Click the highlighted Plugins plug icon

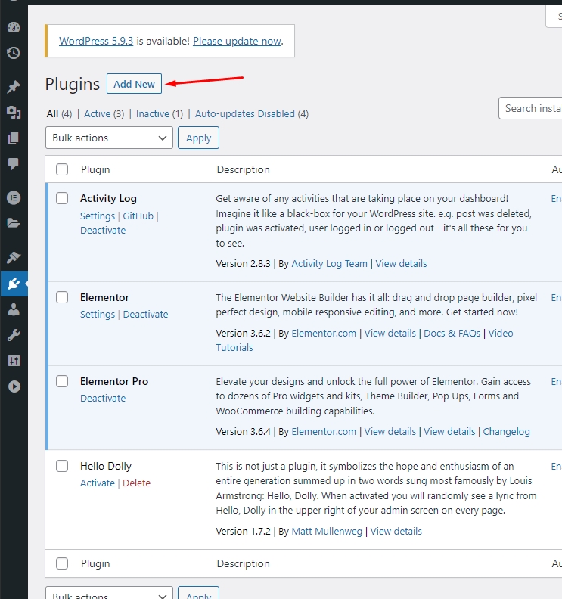[14, 284]
